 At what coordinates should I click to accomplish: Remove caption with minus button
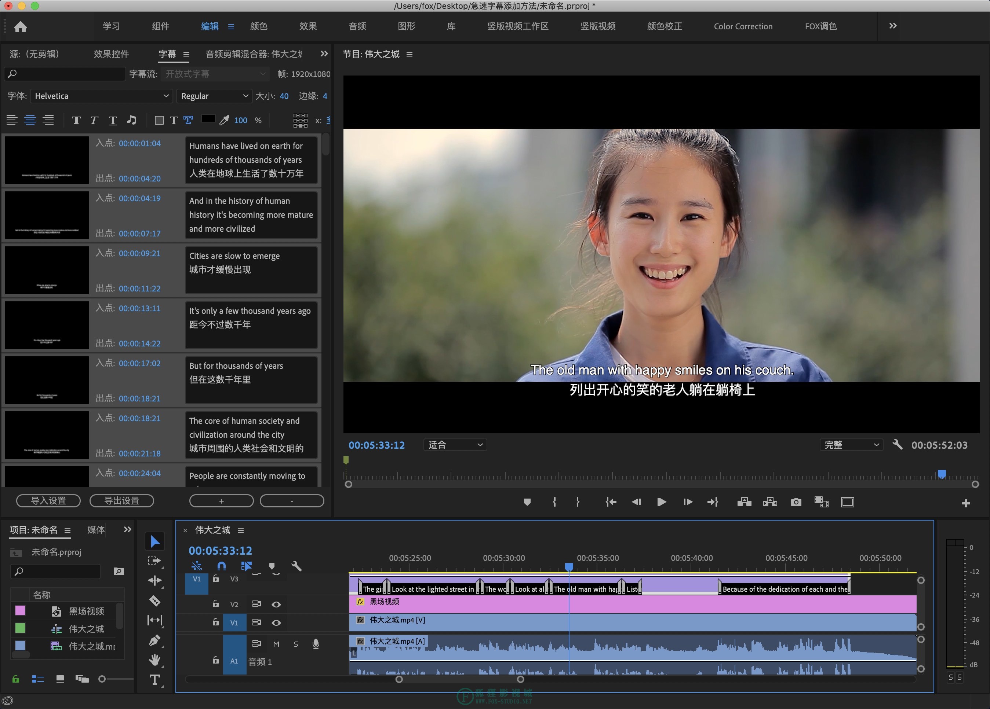292,500
